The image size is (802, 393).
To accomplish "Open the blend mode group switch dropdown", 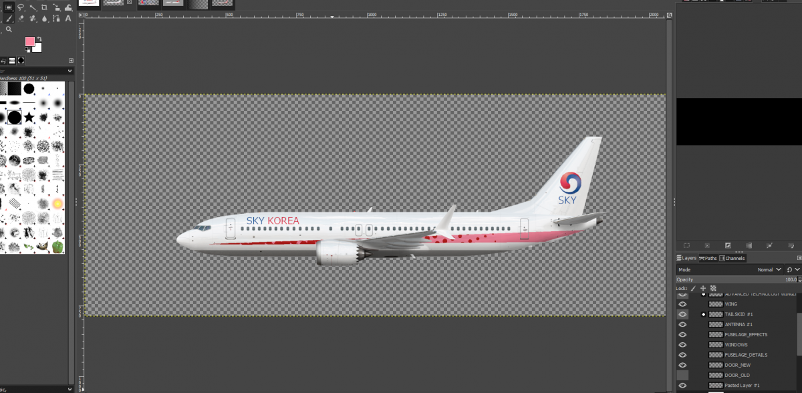I will coord(793,269).
